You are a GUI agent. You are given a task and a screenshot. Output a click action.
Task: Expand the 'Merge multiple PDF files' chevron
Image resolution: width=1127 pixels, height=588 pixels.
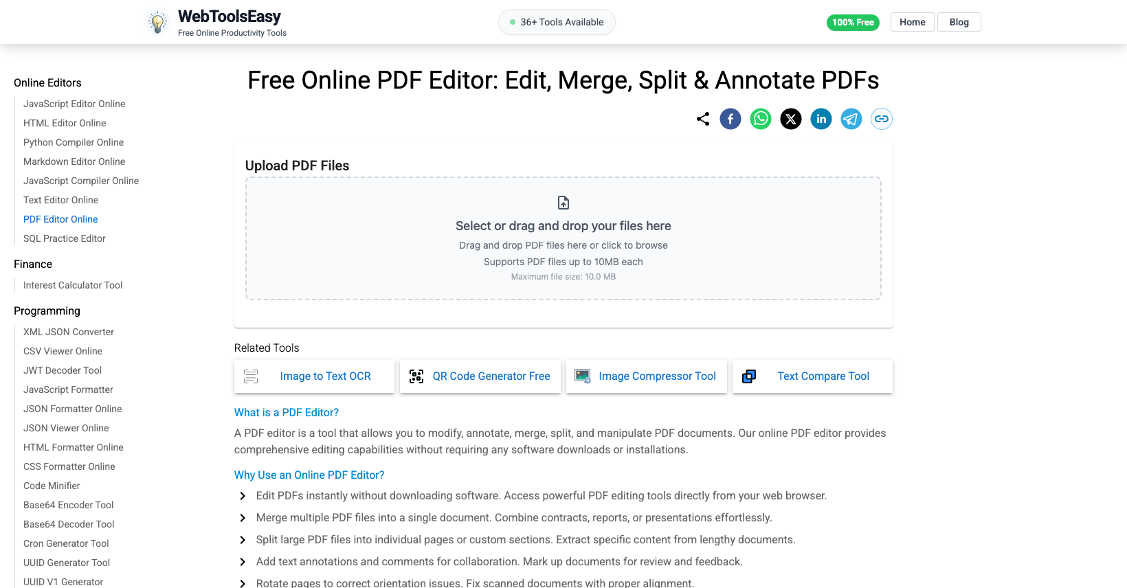(x=243, y=518)
